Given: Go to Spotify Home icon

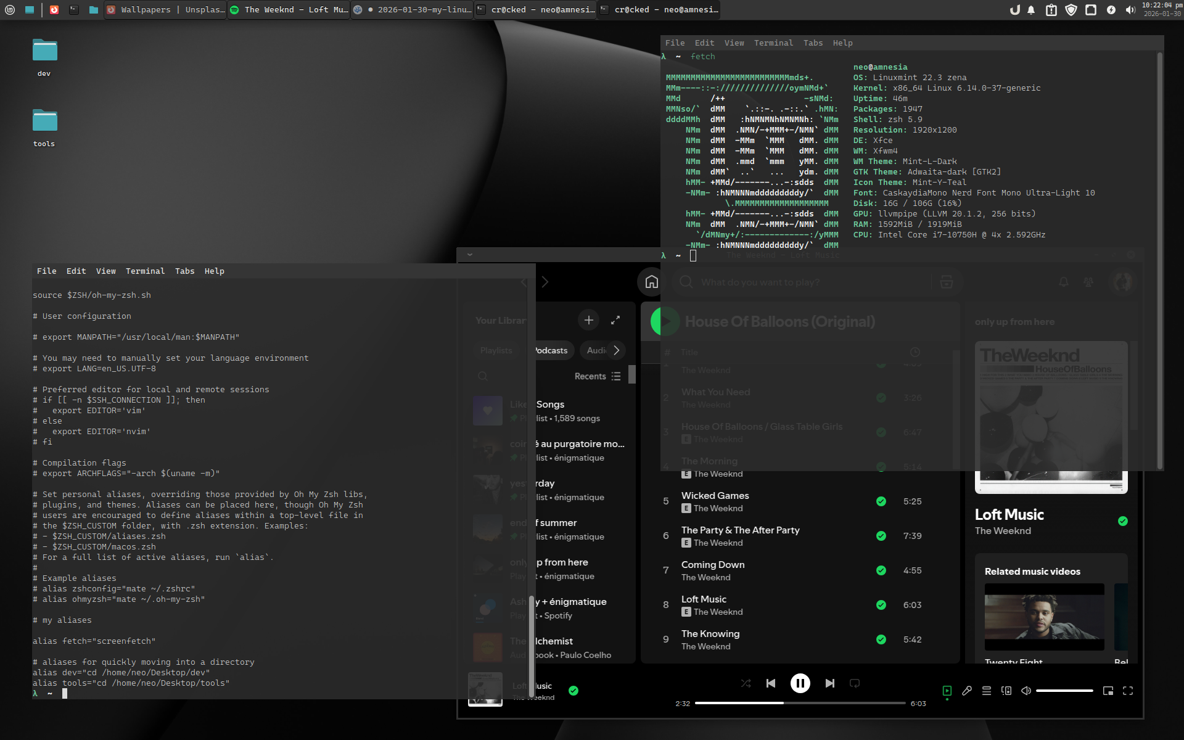Looking at the screenshot, I should click(651, 282).
